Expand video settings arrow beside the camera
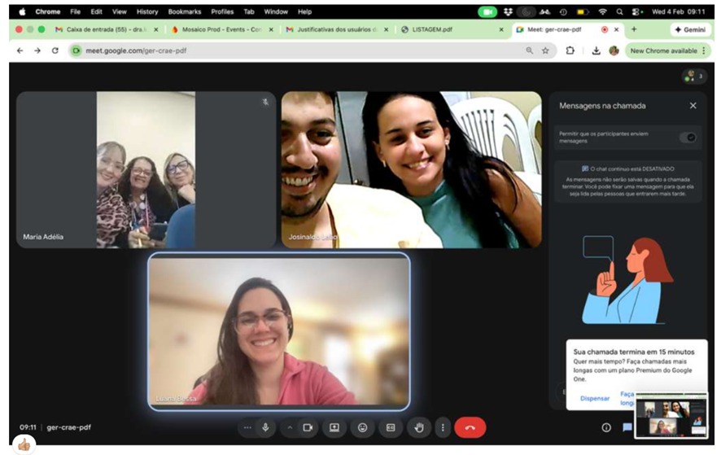 [290, 427]
